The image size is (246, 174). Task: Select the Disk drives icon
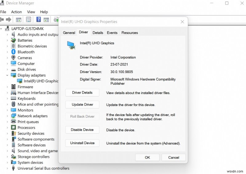pos(14,70)
